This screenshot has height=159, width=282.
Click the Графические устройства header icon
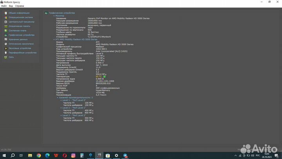[46, 13]
